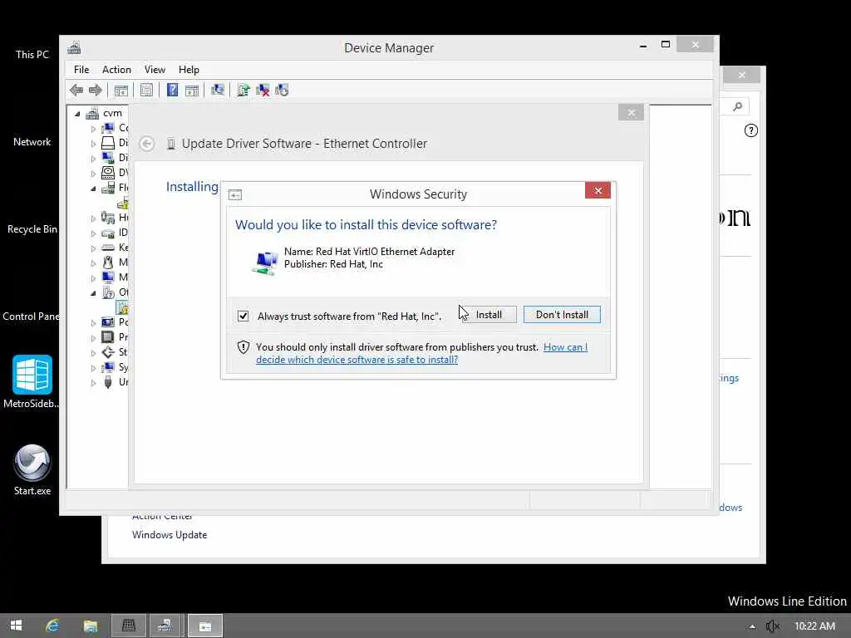851x638 pixels.
Task: Uncheck Always trust software from Red Hat
Action: click(243, 316)
